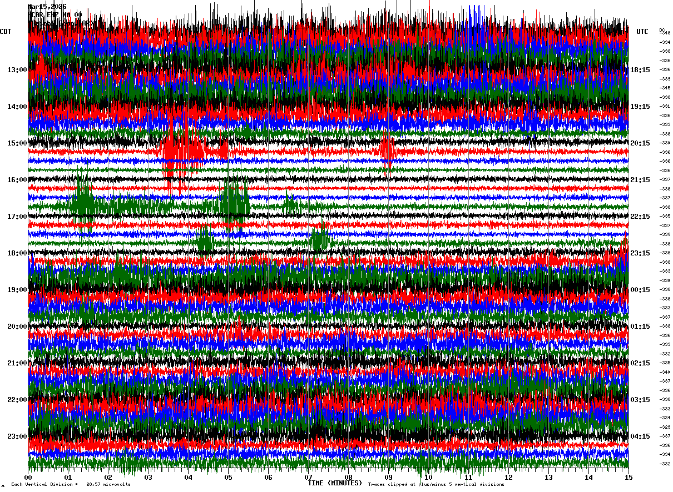Select the 17:00 CDT time marker

(17, 217)
